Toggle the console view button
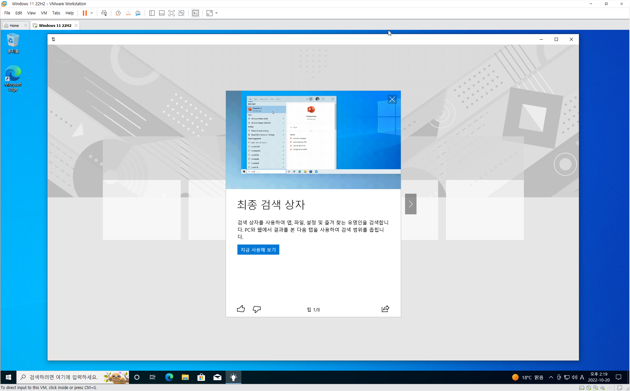 point(195,13)
